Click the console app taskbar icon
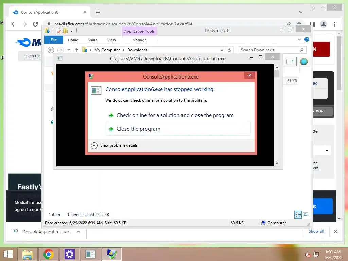Viewport: 348px width, 261px height. (x=90, y=254)
